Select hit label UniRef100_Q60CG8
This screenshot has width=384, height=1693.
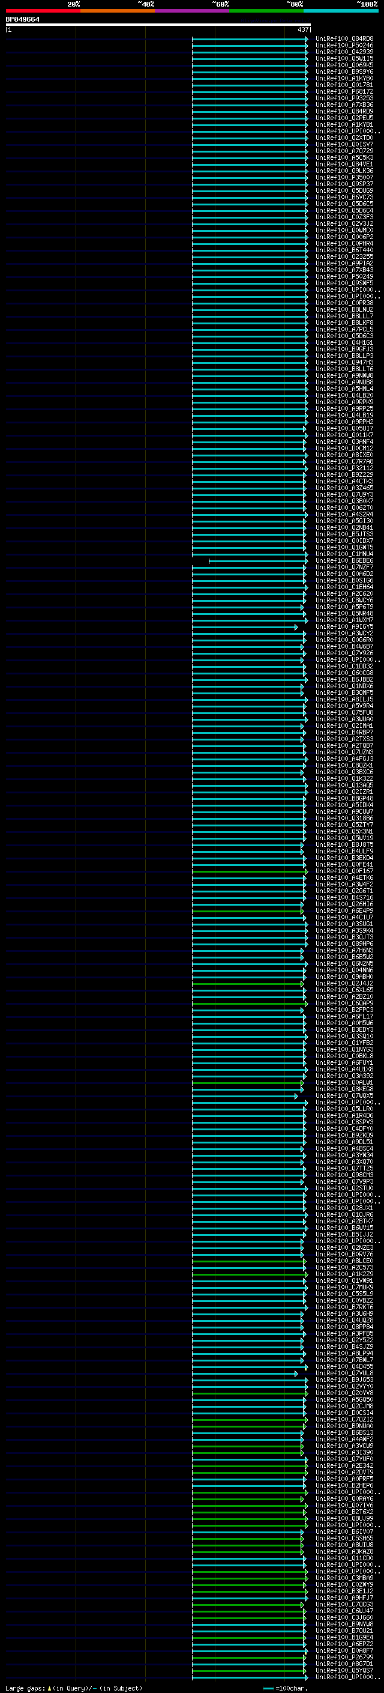(344, 673)
